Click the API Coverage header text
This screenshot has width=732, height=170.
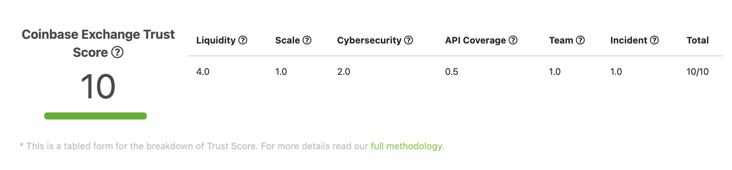click(x=475, y=40)
